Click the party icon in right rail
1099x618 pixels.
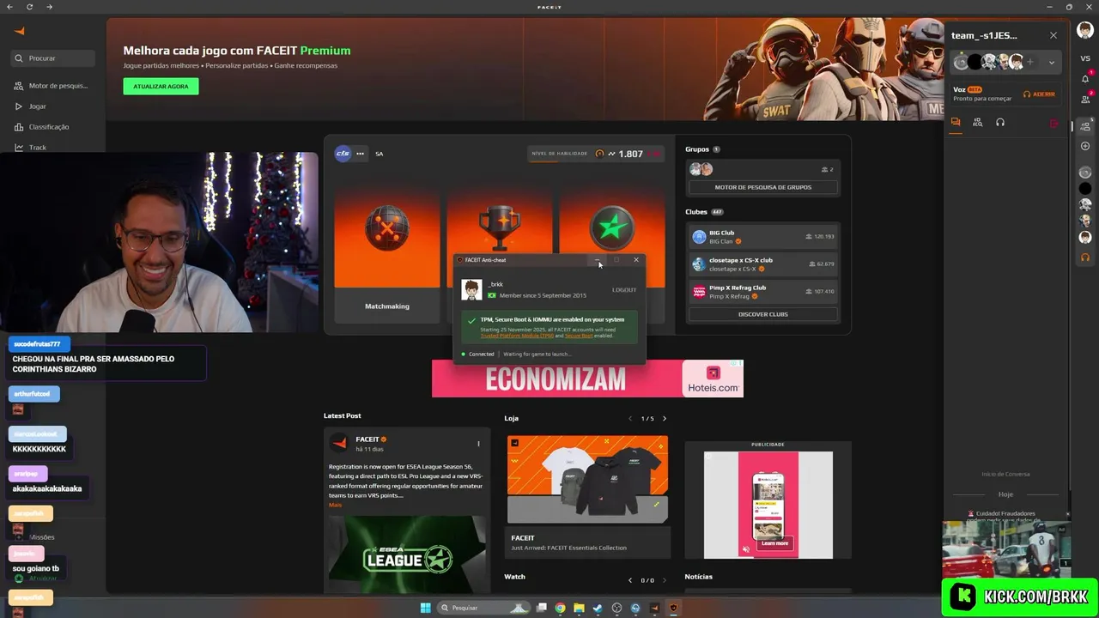[x=1085, y=126]
